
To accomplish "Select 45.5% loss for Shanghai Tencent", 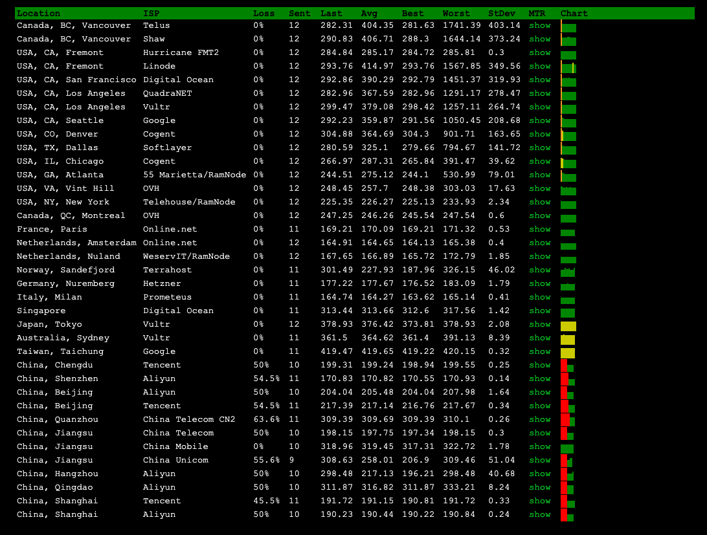I will pos(267,501).
